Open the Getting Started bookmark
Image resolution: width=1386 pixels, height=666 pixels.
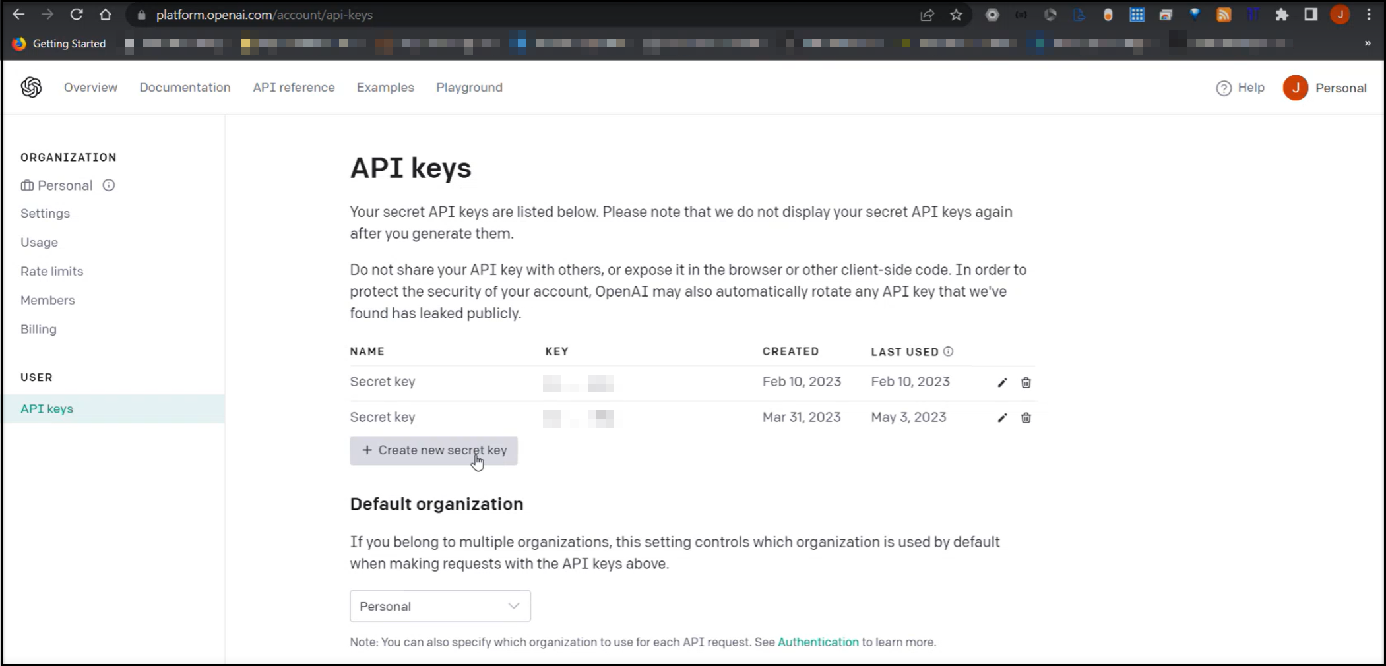coord(59,44)
